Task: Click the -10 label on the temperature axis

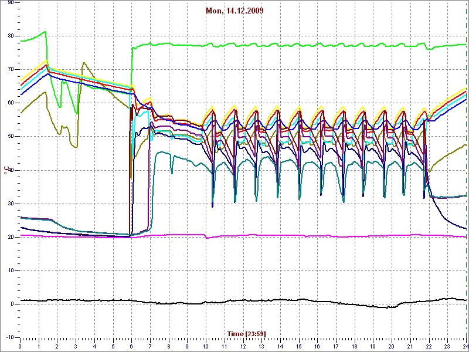Action: click(x=9, y=338)
